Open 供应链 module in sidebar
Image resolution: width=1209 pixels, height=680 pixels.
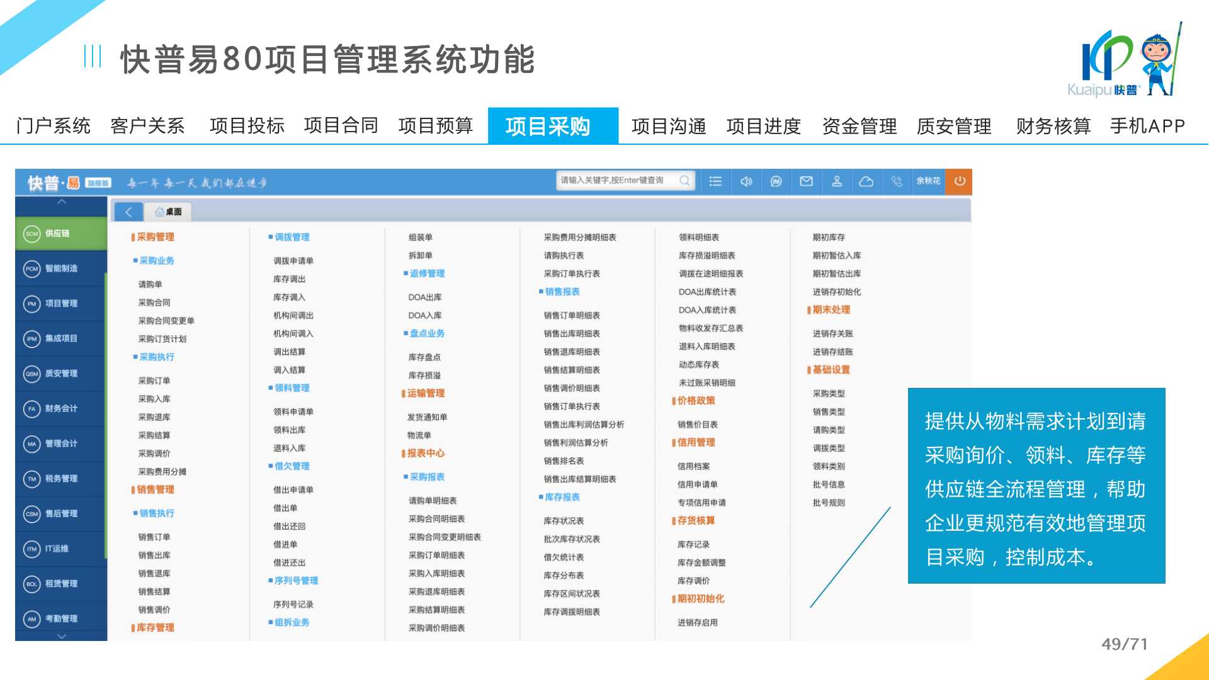(x=57, y=234)
